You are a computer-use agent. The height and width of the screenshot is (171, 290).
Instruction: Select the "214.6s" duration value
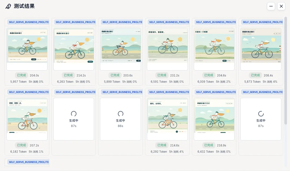(x=175, y=145)
